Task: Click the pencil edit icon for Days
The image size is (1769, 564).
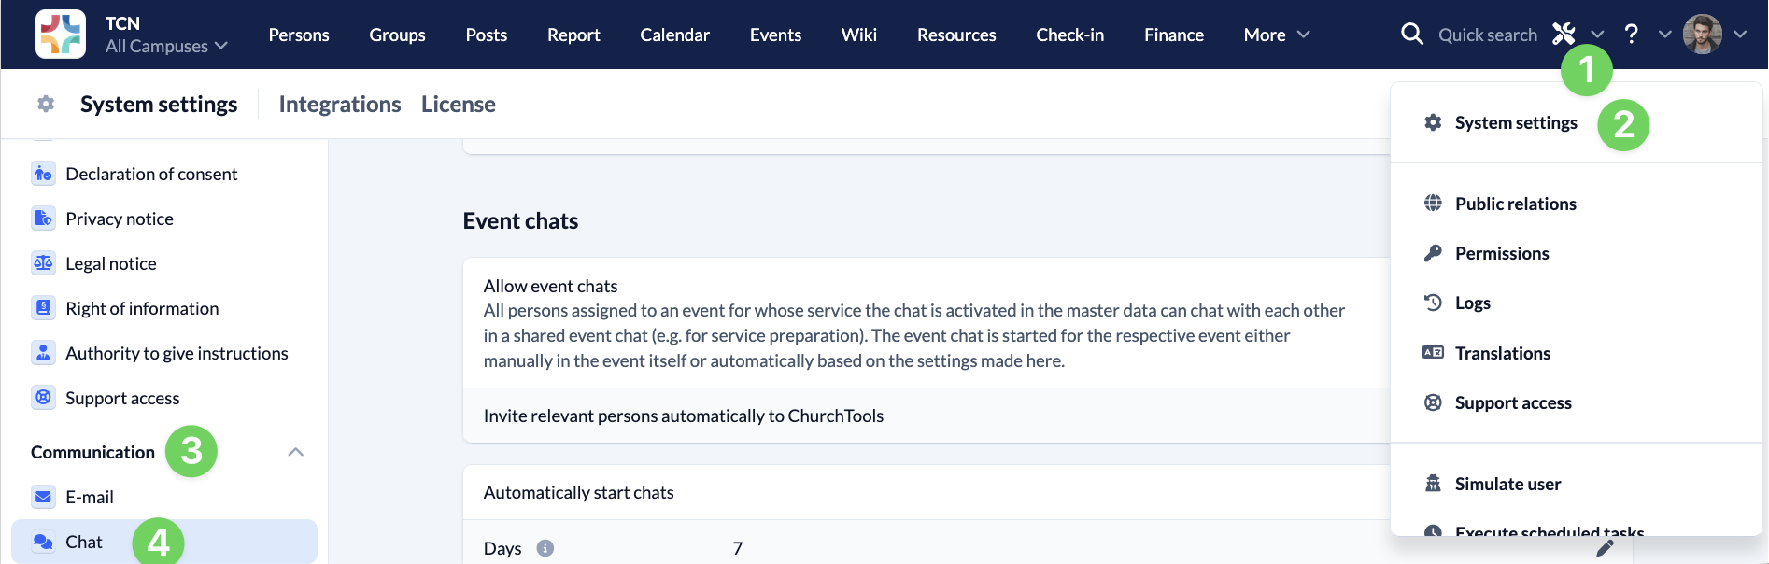Action: [x=1605, y=548]
